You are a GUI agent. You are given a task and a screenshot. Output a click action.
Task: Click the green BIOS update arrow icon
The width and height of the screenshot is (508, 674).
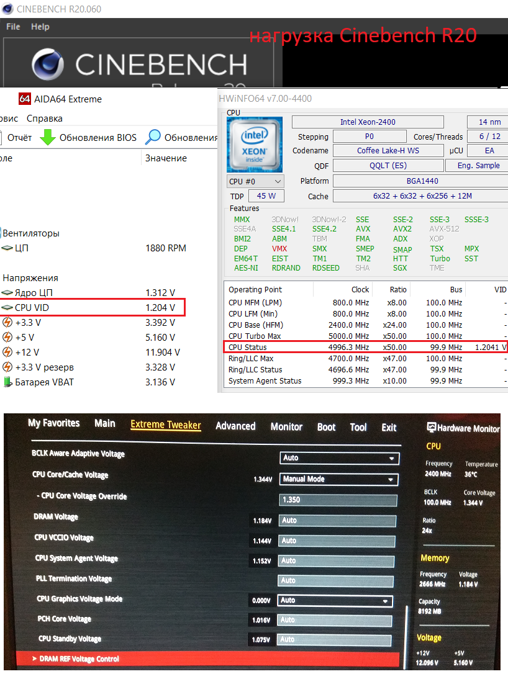coord(47,137)
